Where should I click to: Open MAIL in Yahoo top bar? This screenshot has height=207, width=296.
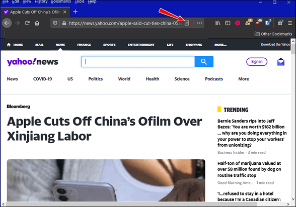pos(39,45)
